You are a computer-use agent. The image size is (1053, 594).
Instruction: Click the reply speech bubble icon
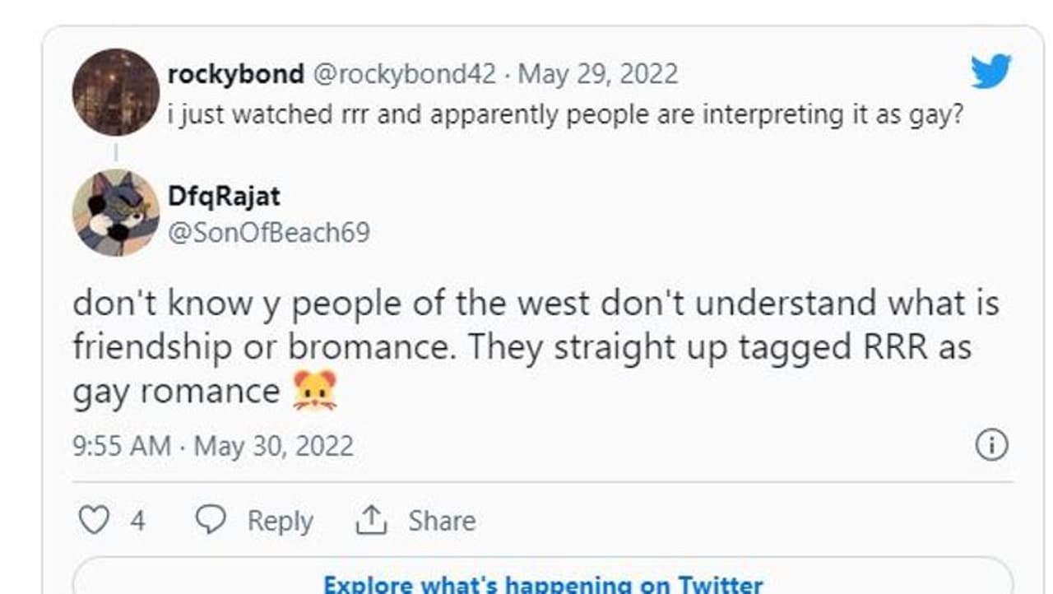[x=211, y=520]
